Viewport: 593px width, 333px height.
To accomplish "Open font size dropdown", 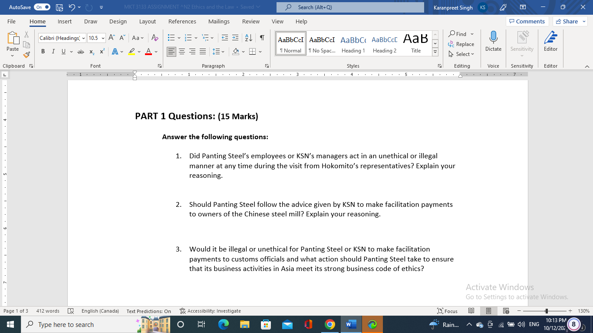I will [x=103, y=38].
